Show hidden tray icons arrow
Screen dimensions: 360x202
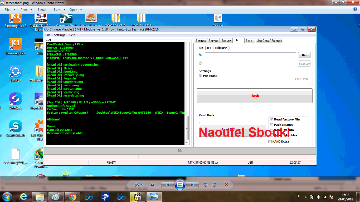[x=306, y=197]
